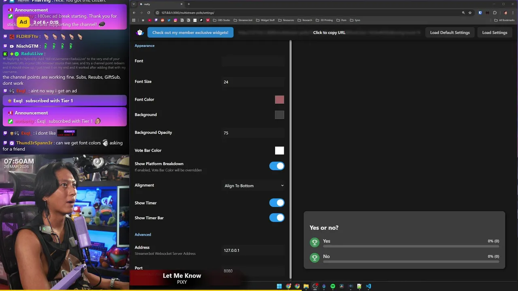Click to copy URL
This screenshot has height=291, width=518.
(x=329, y=32)
